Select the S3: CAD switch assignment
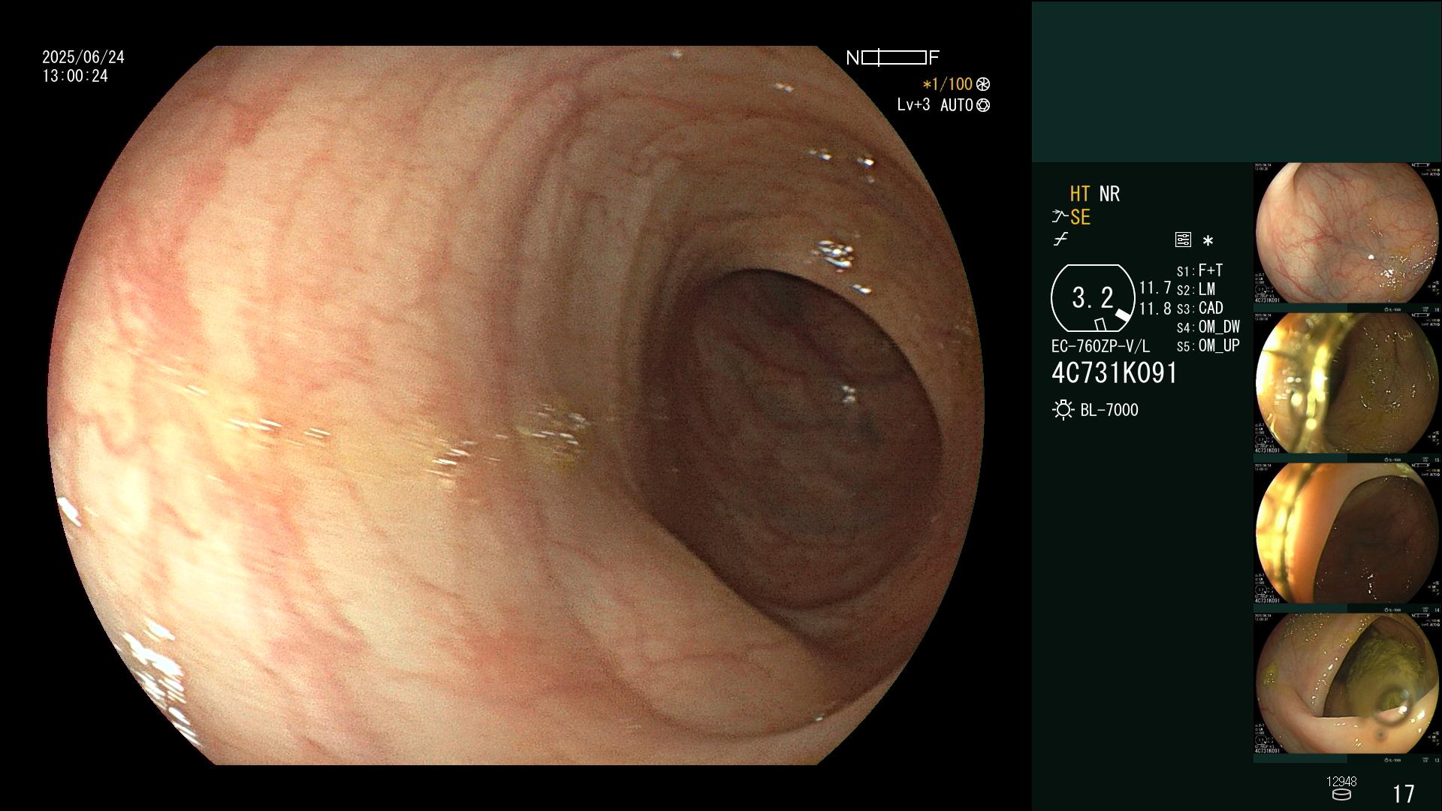Viewport: 1442px width, 811px height. (x=1199, y=308)
